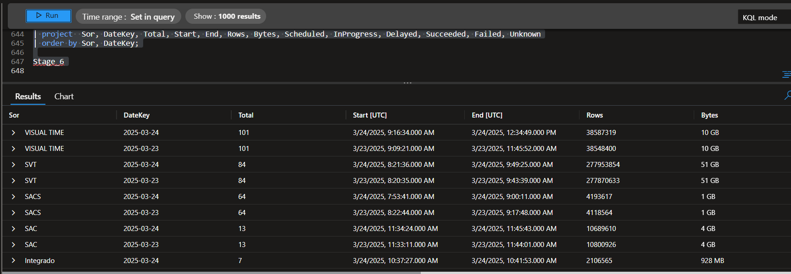Image resolution: width=791 pixels, height=274 pixels.
Task: Expand the SAC 2025-03-23 row
Action: click(x=13, y=245)
